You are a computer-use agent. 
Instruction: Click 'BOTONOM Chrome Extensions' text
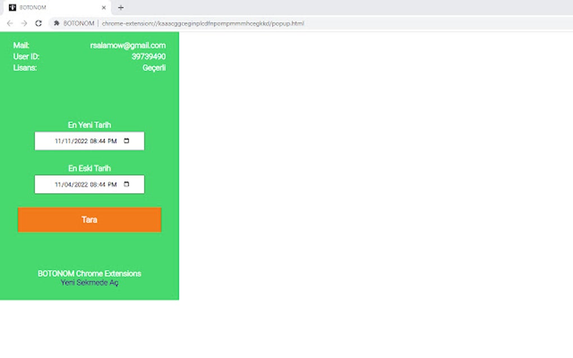click(x=89, y=273)
